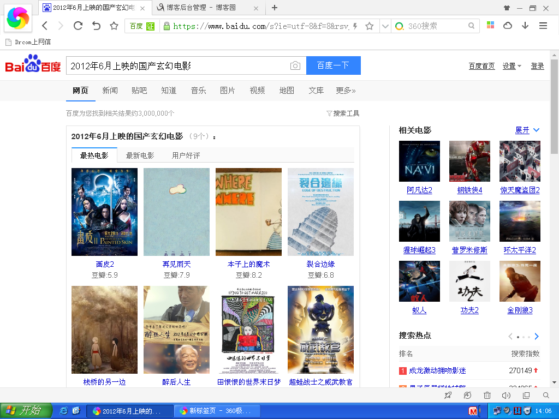Open the Drcom上网信 bookmark

[x=28, y=42]
